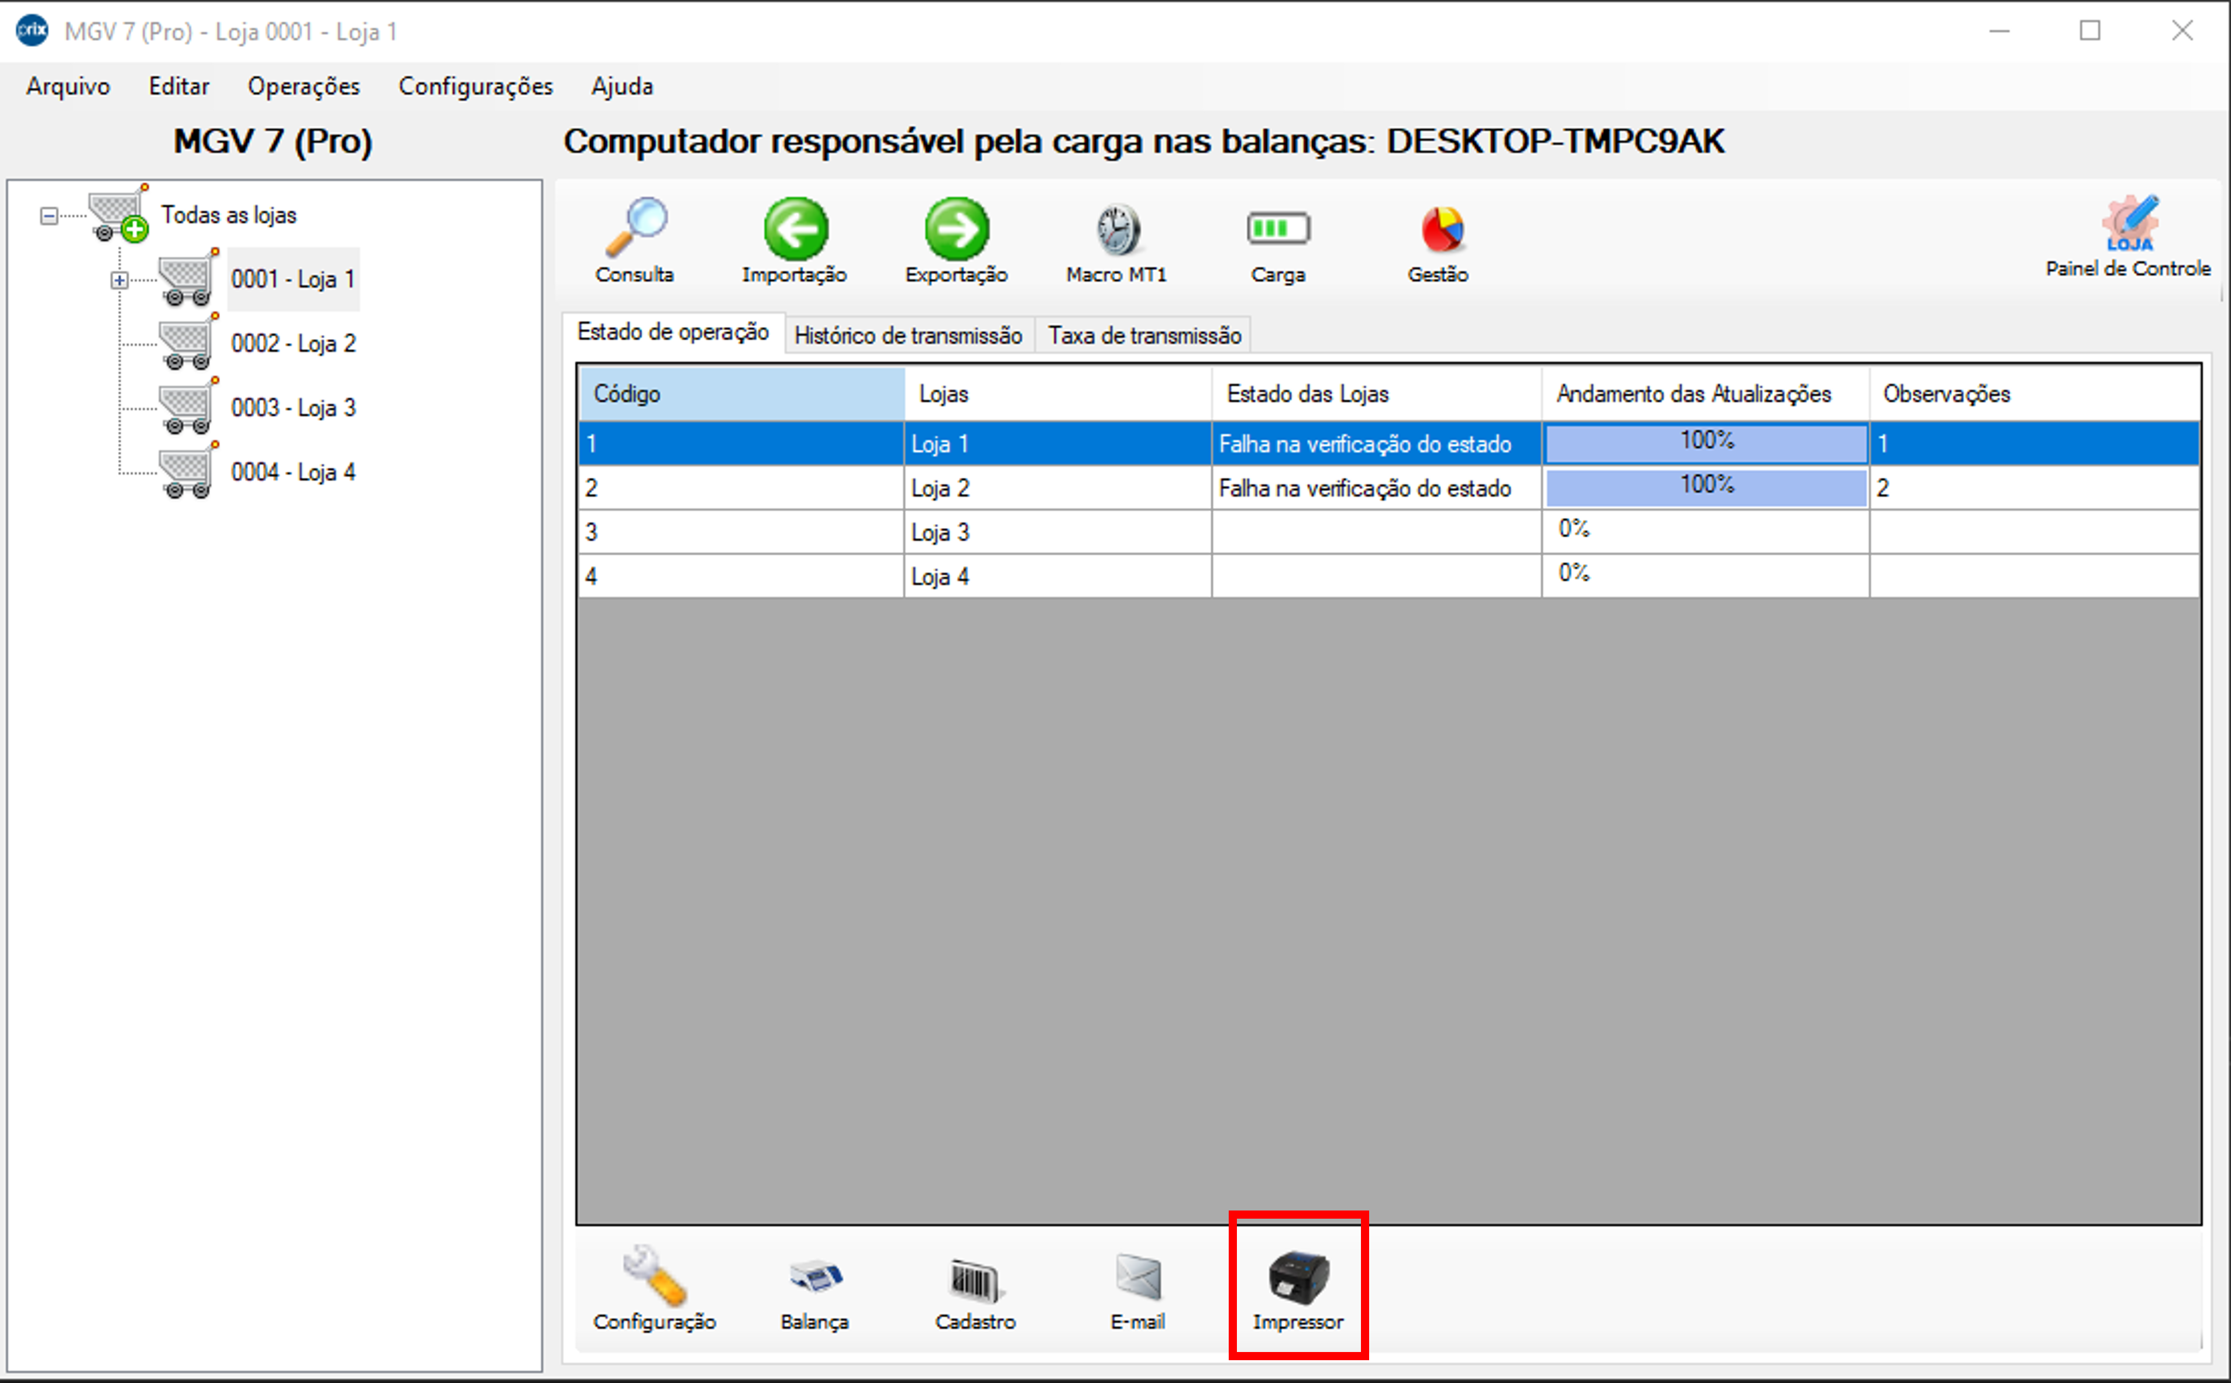Select 0003 - Loja 3 in the tree
The height and width of the screenshot is (1383, 2231).
point(294,407)
